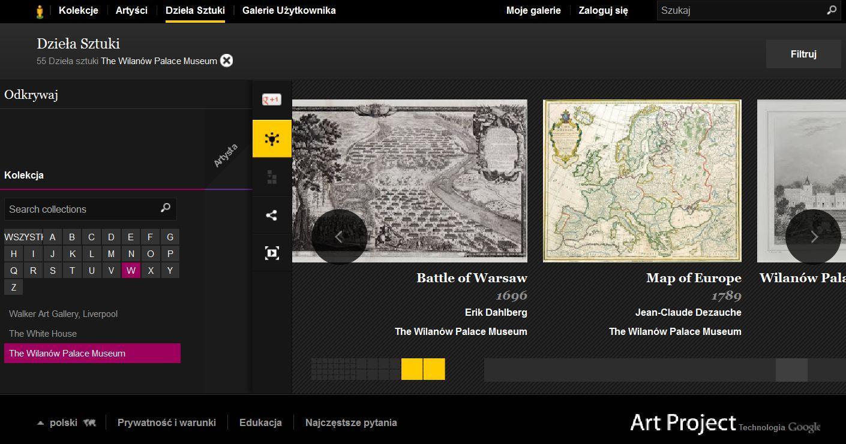
Task: Filter collections by letter N
Action: (131, 253)
